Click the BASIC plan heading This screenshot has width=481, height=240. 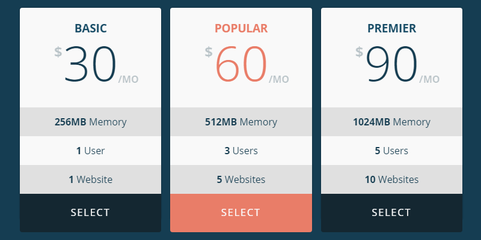(x=91, y=28)
